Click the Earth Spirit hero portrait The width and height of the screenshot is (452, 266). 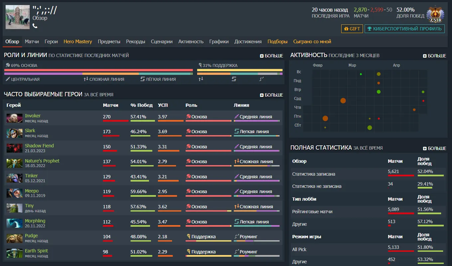pos(15,253)
